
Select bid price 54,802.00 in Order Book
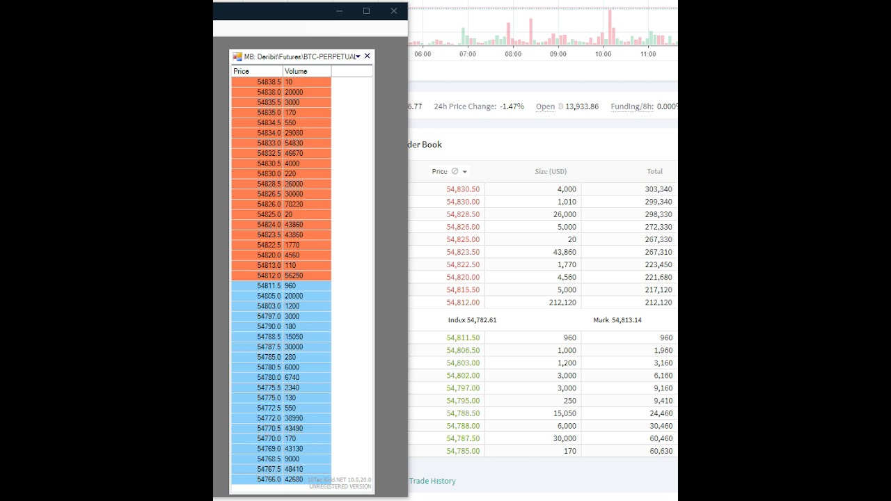coord(463,375)
